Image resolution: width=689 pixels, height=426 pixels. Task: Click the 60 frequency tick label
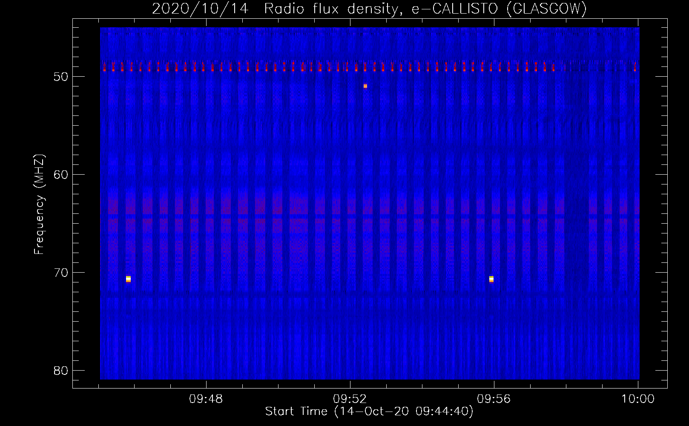[61, 175]
